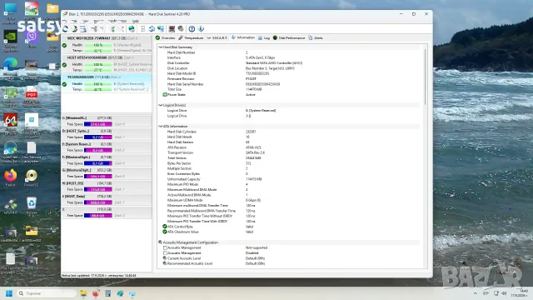Click the dark monitor toolbar icon
533x300 pixels.
(x=172, y=29)
